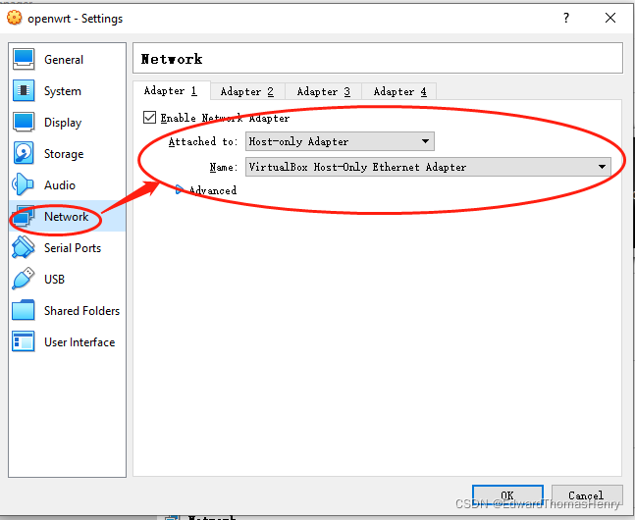Image resolution: width=635 pixels, height=520 pixels.
Task: Open the Attached to dropdown
Action: 340,141
